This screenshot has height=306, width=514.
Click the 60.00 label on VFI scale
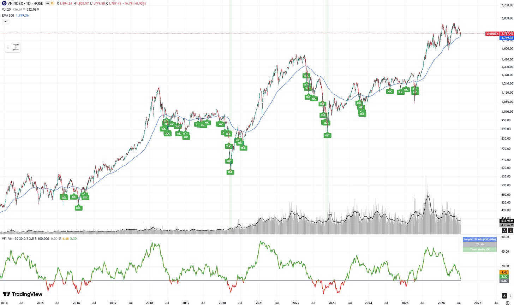(x=505, y=237)
